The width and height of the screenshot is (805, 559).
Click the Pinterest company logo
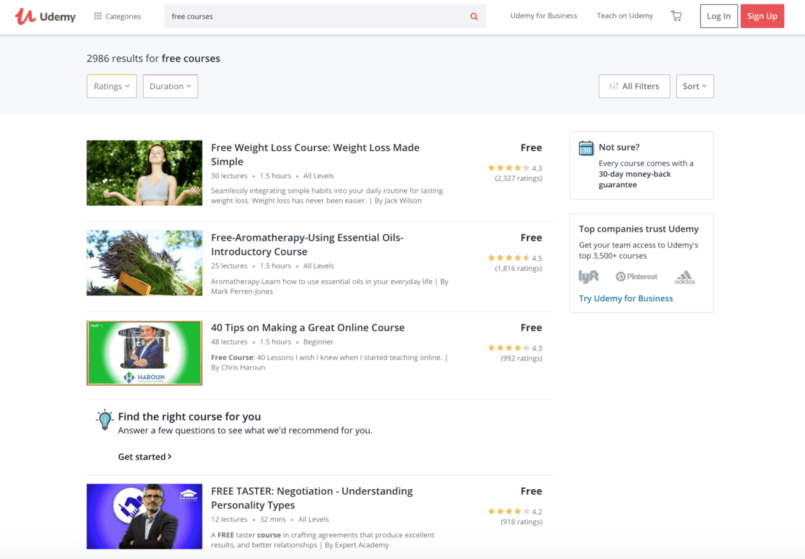636,277
